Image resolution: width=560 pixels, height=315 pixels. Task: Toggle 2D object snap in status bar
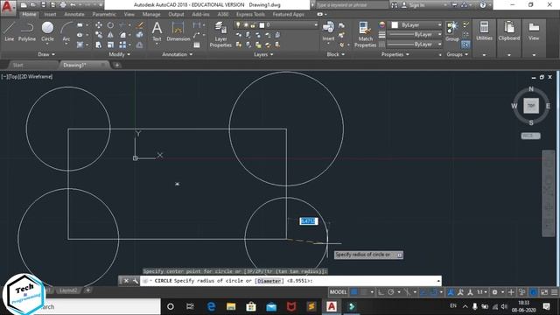point(434,292)
